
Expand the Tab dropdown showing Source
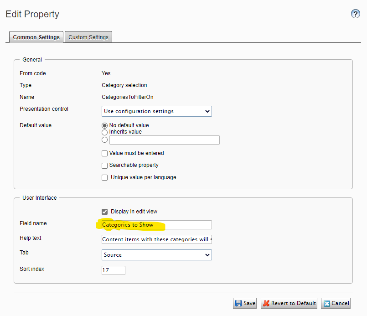click(156, 255)
